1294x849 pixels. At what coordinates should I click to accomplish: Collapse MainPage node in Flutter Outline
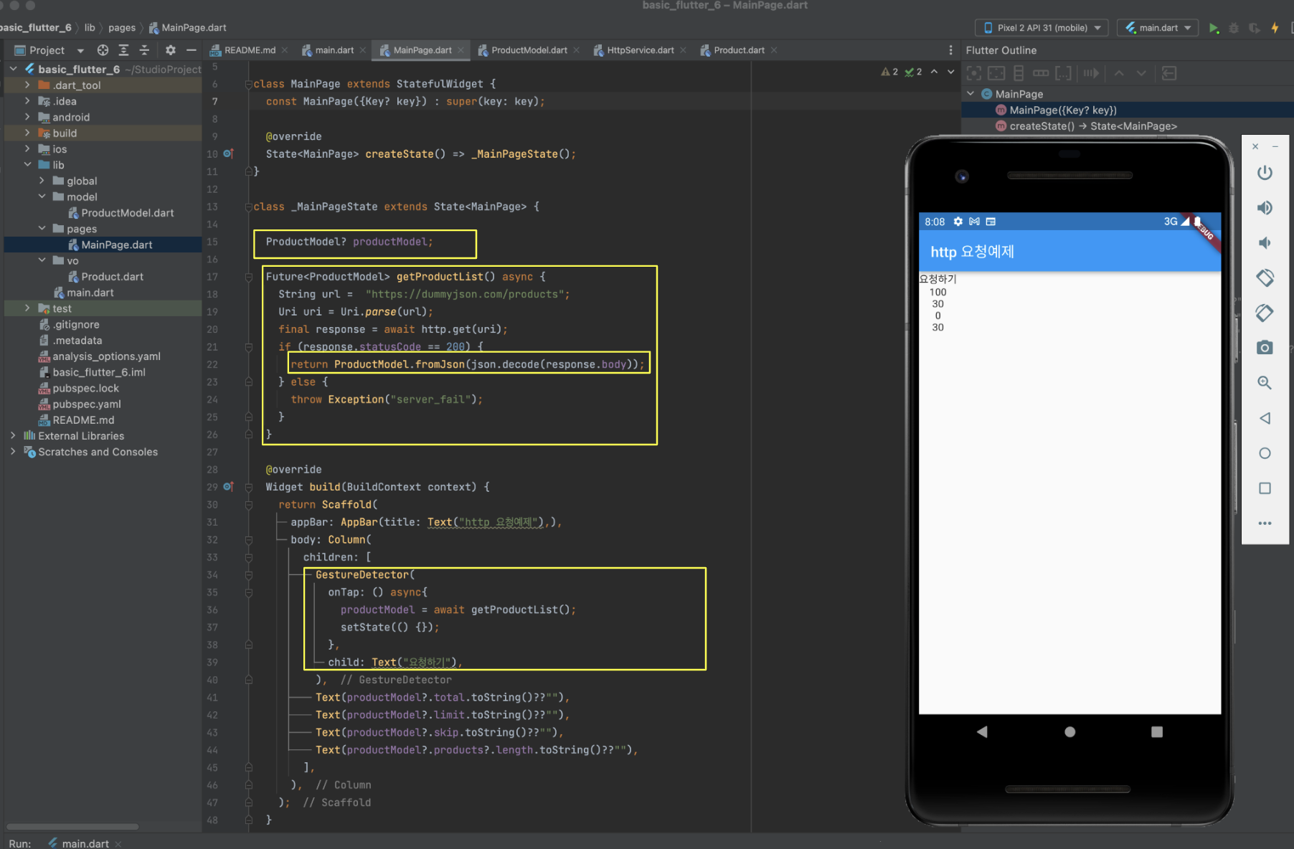coord(970,94)
